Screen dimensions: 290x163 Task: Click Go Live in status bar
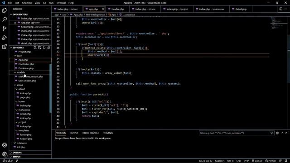coord(257,161)
